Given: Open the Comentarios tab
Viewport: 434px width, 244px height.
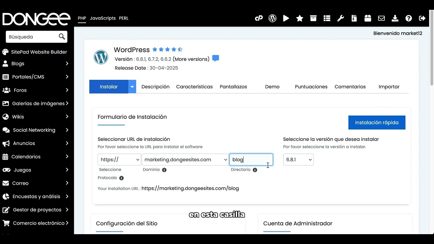Looking at the screenshot, I should (350, 87).
